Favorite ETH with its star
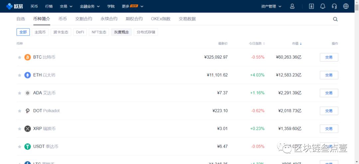The width and height of the screenshot is (359, 164). (x=20, y=75)
